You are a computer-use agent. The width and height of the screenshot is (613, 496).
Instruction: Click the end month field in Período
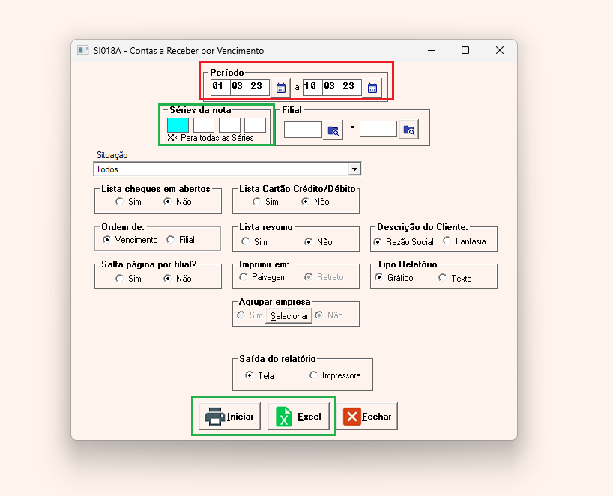332,87
